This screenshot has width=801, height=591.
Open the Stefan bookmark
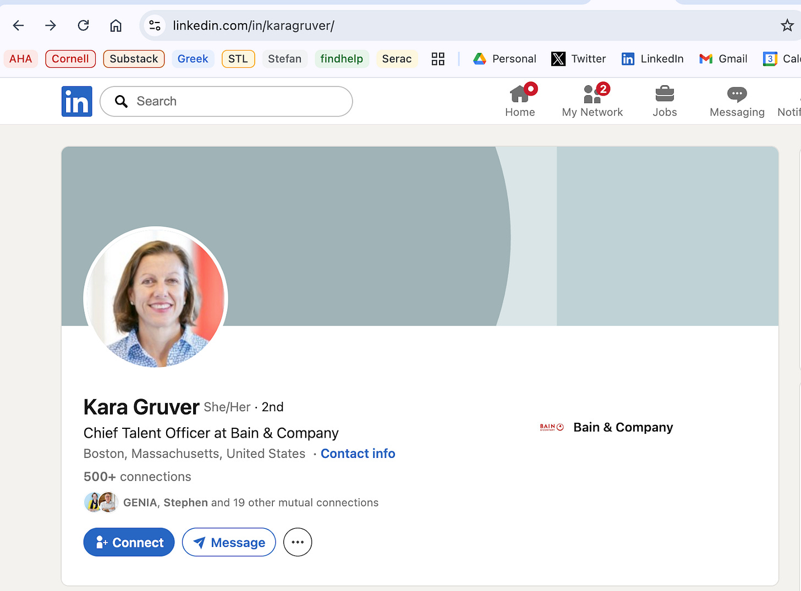pos(284,59)
